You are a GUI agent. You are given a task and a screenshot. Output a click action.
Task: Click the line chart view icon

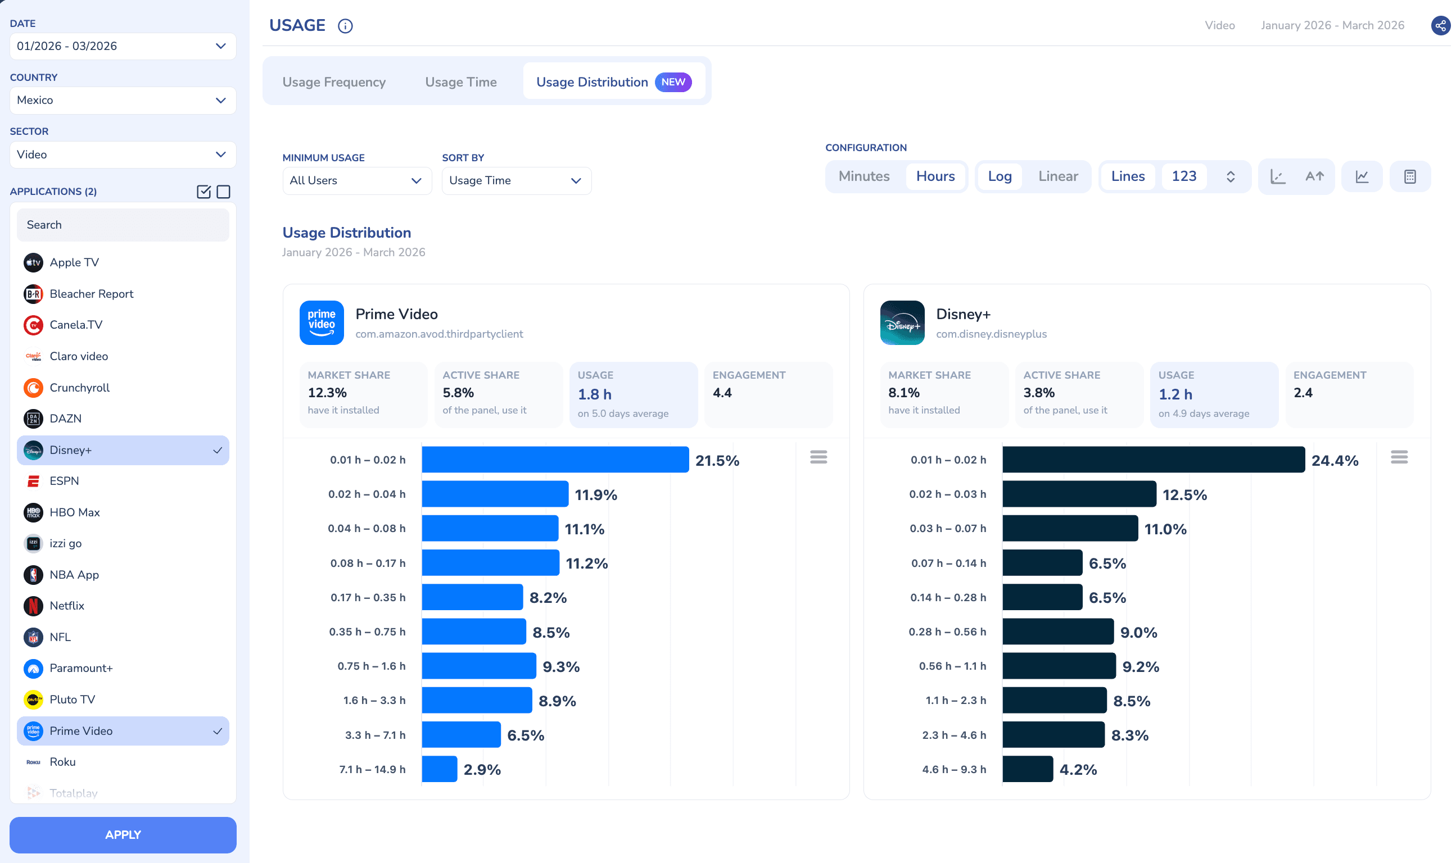point(1362,176)
